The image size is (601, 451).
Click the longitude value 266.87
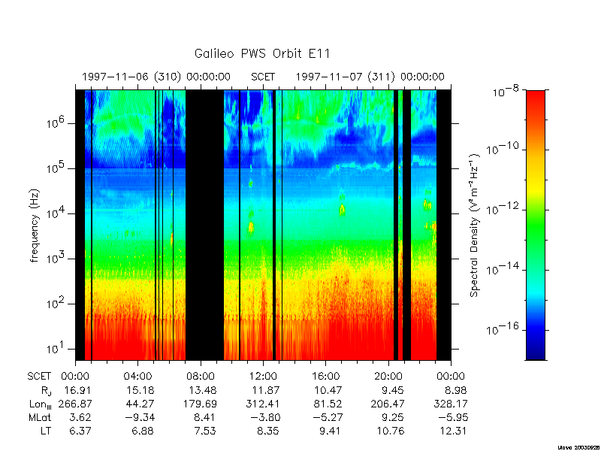click(x=75, y=404)
